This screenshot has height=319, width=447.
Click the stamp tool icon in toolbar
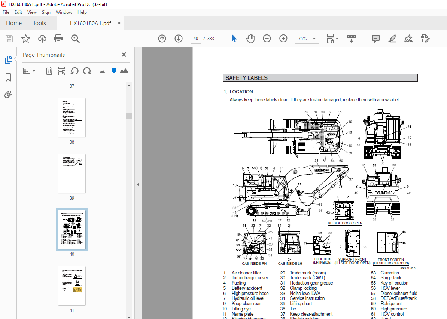click(x=425, y=39)
